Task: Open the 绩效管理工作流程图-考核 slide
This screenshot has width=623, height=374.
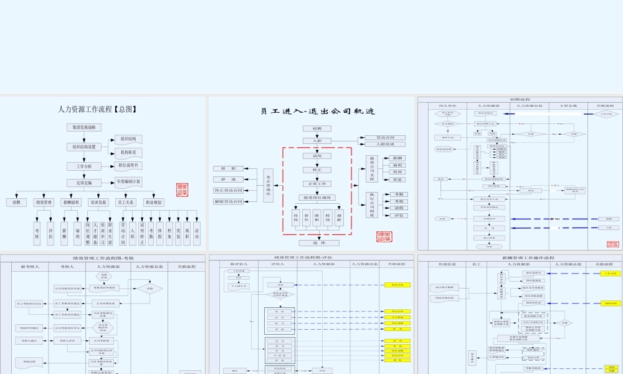Action: [102, 314]
